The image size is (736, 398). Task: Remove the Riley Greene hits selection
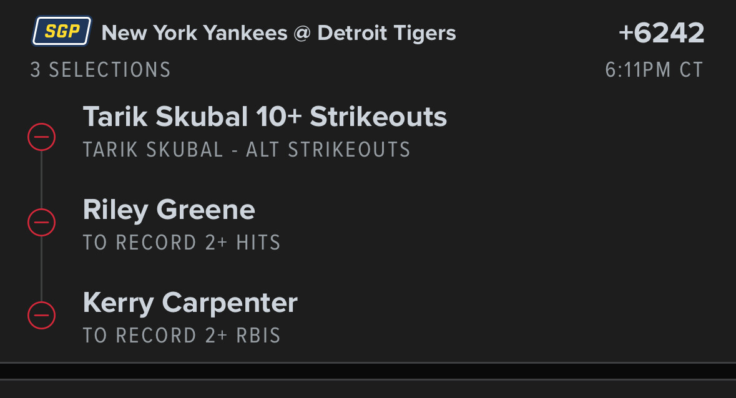[42, 222]
